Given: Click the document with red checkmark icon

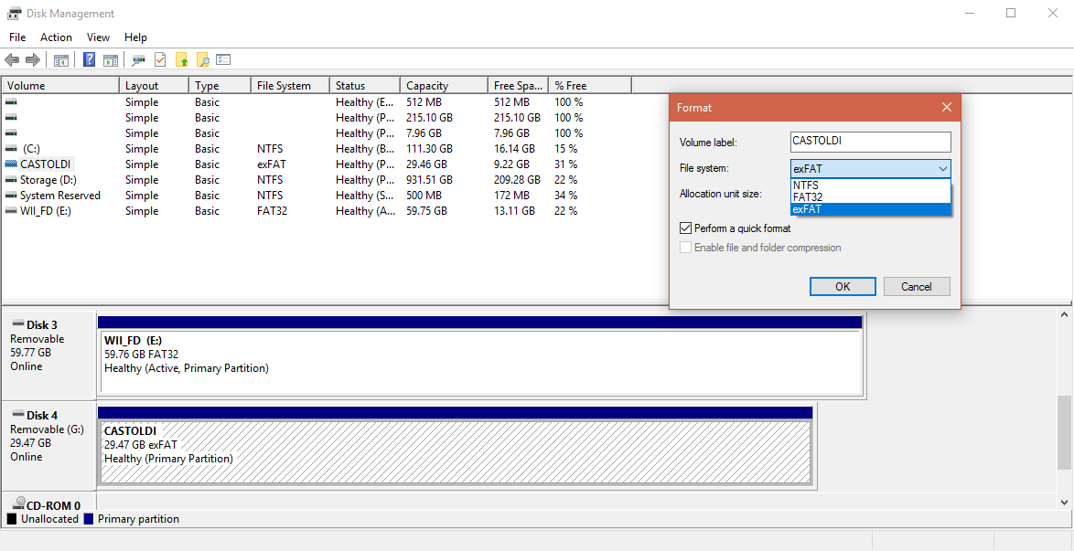Looking at the screenshot, I should pyautogui.click(x=160, y=60).
